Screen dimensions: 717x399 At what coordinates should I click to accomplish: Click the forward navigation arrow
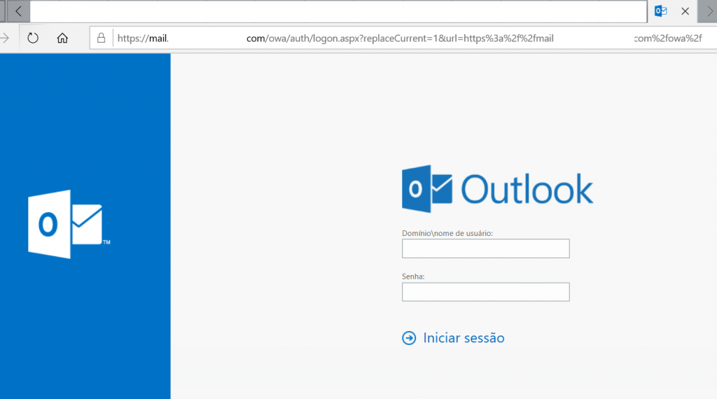coord(5,38)
